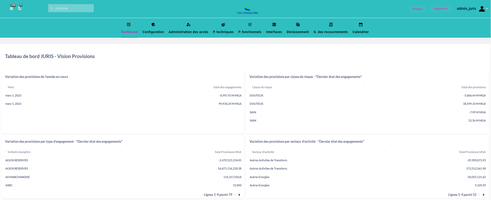Screen dimensions: 491x200
Task: Switch to the Dashboard tab
Action: click(x=129, y=32)
